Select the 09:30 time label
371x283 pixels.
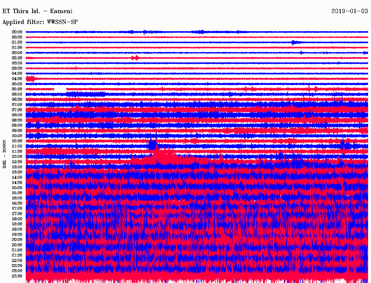(17, 131)
